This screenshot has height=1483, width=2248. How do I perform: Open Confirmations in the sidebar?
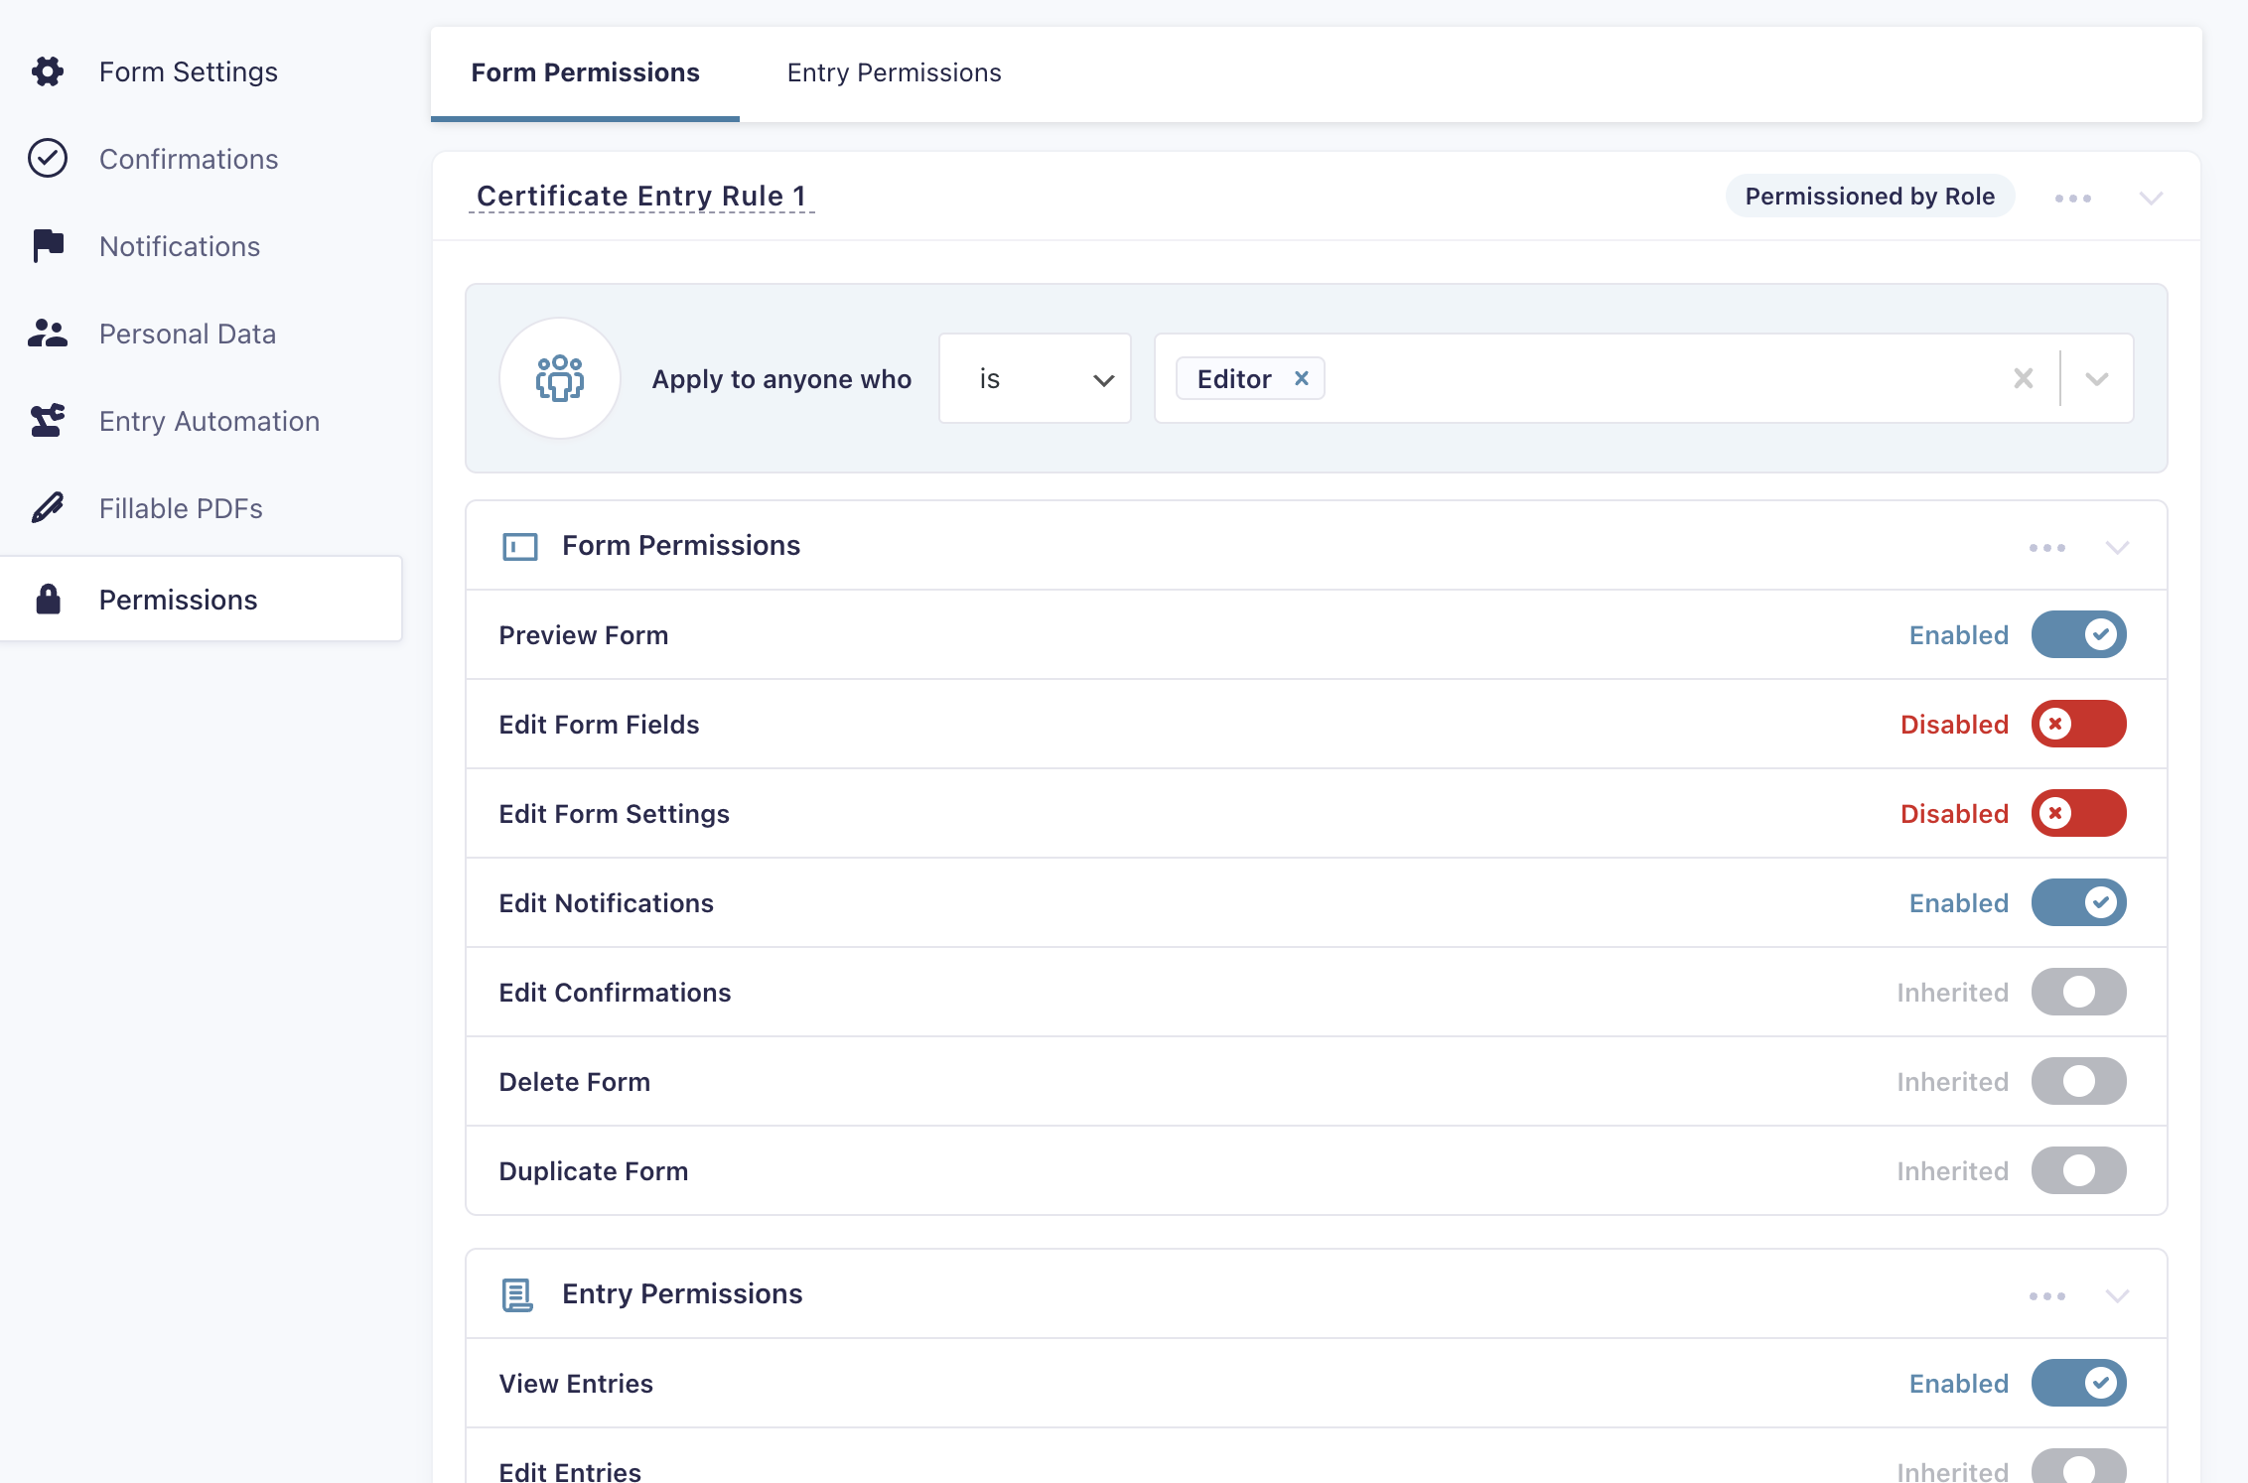tap(189, 159)
